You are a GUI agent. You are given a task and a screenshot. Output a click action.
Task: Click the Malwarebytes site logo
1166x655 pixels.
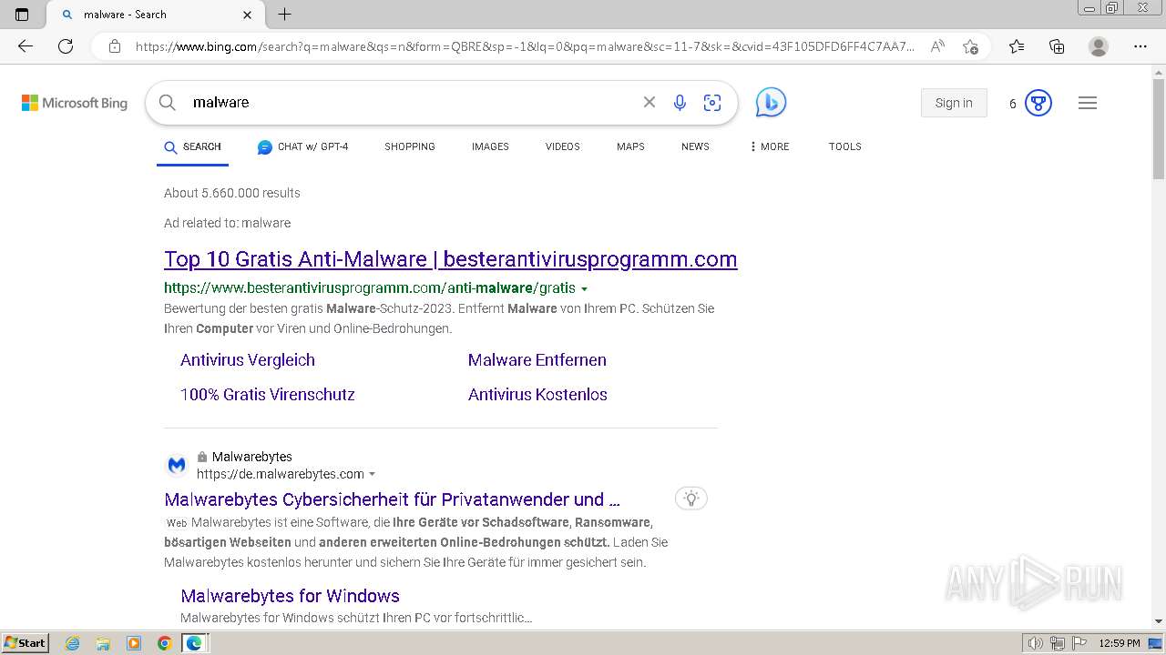pos(177,465)
